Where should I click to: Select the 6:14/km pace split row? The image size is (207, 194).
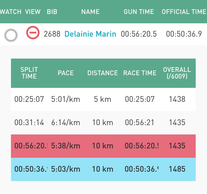pos(103,122)
